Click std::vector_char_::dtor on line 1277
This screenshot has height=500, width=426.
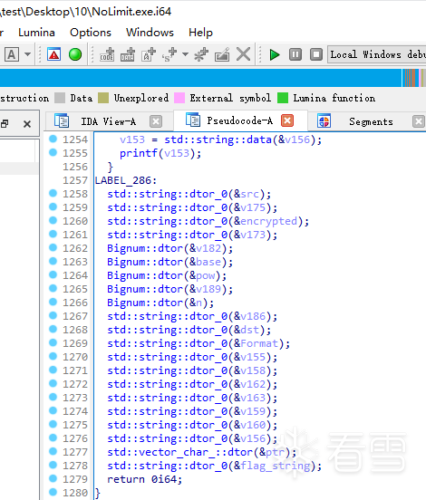coord(180,452)
